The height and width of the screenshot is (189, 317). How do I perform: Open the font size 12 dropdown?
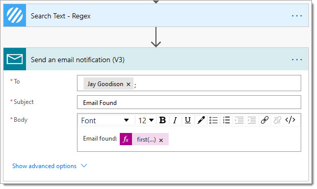[x=146, y=120]
